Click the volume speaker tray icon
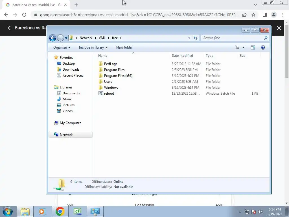Viewport: 289px width, 217px height. (260, 212)
